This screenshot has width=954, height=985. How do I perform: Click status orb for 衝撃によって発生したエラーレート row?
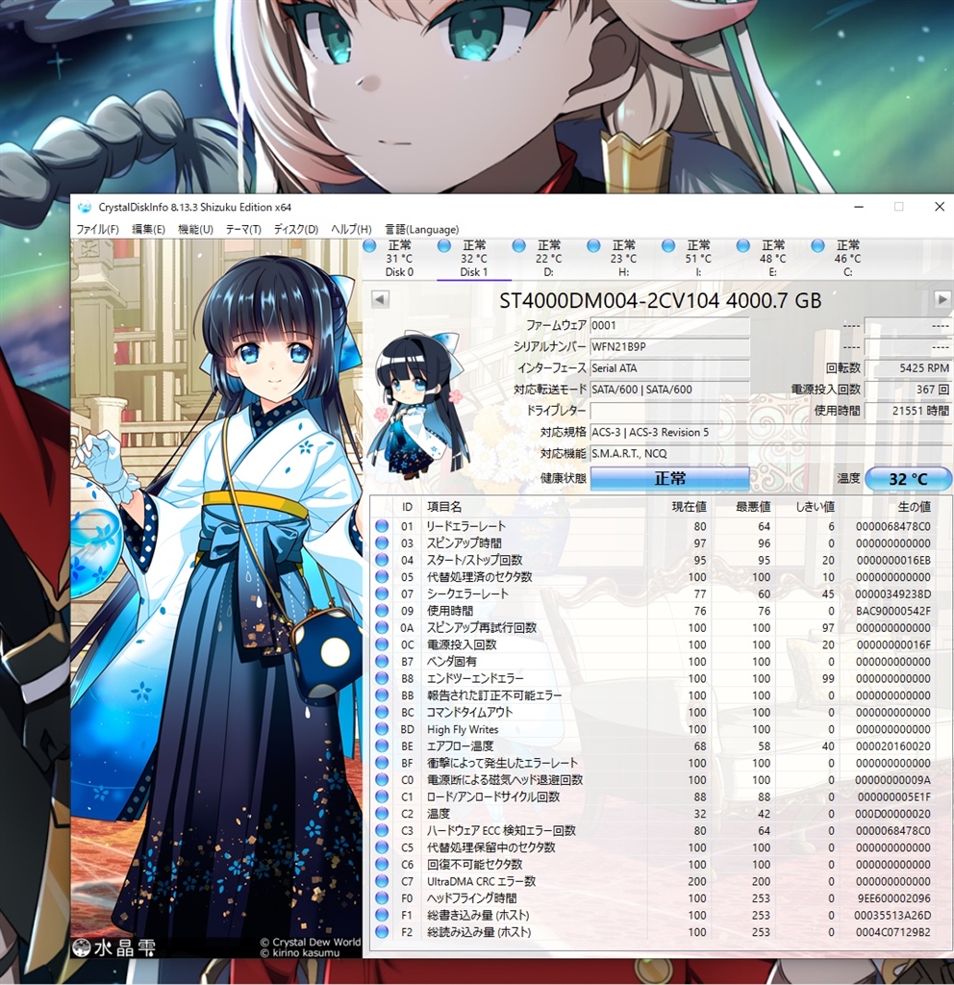tap(382, 763)
